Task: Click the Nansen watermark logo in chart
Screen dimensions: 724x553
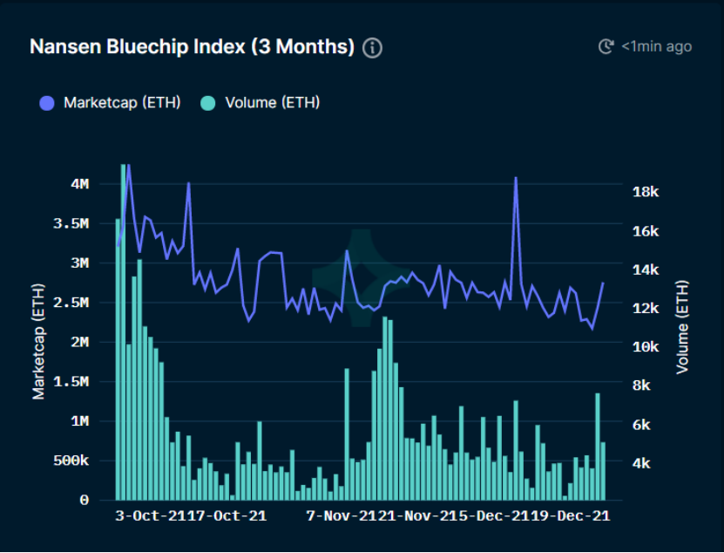Action: 362,277
